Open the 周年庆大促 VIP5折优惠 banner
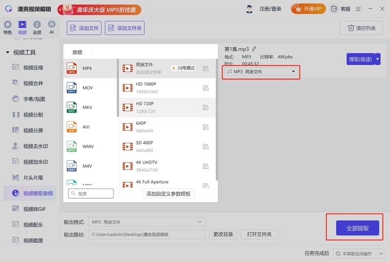The height and width of the screenshot is (262, 390). click(x=99, y=10)
